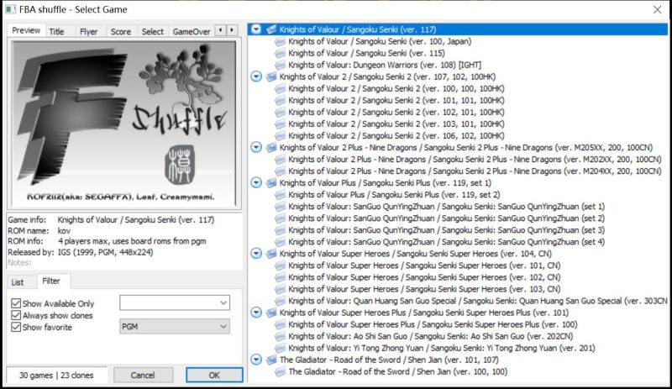Click the icon beside Knights of Valour ver. 100, Japan
The width and height of the screenshot is (672, 389).
click(x=280, y=42)
